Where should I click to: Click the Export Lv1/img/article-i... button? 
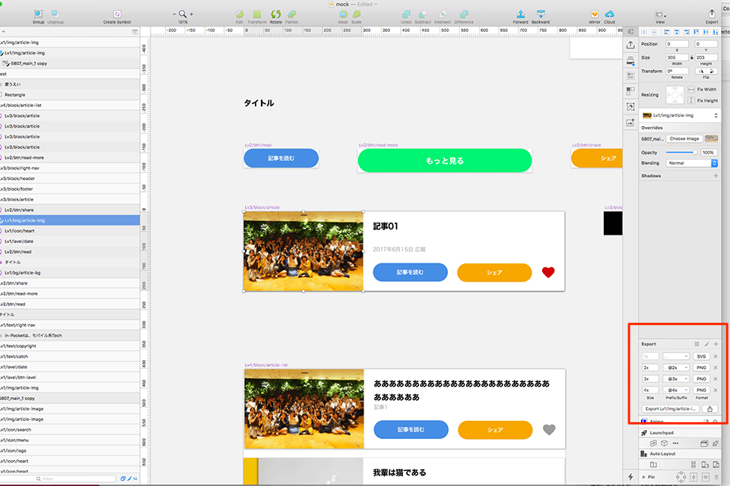click(671, 409)
